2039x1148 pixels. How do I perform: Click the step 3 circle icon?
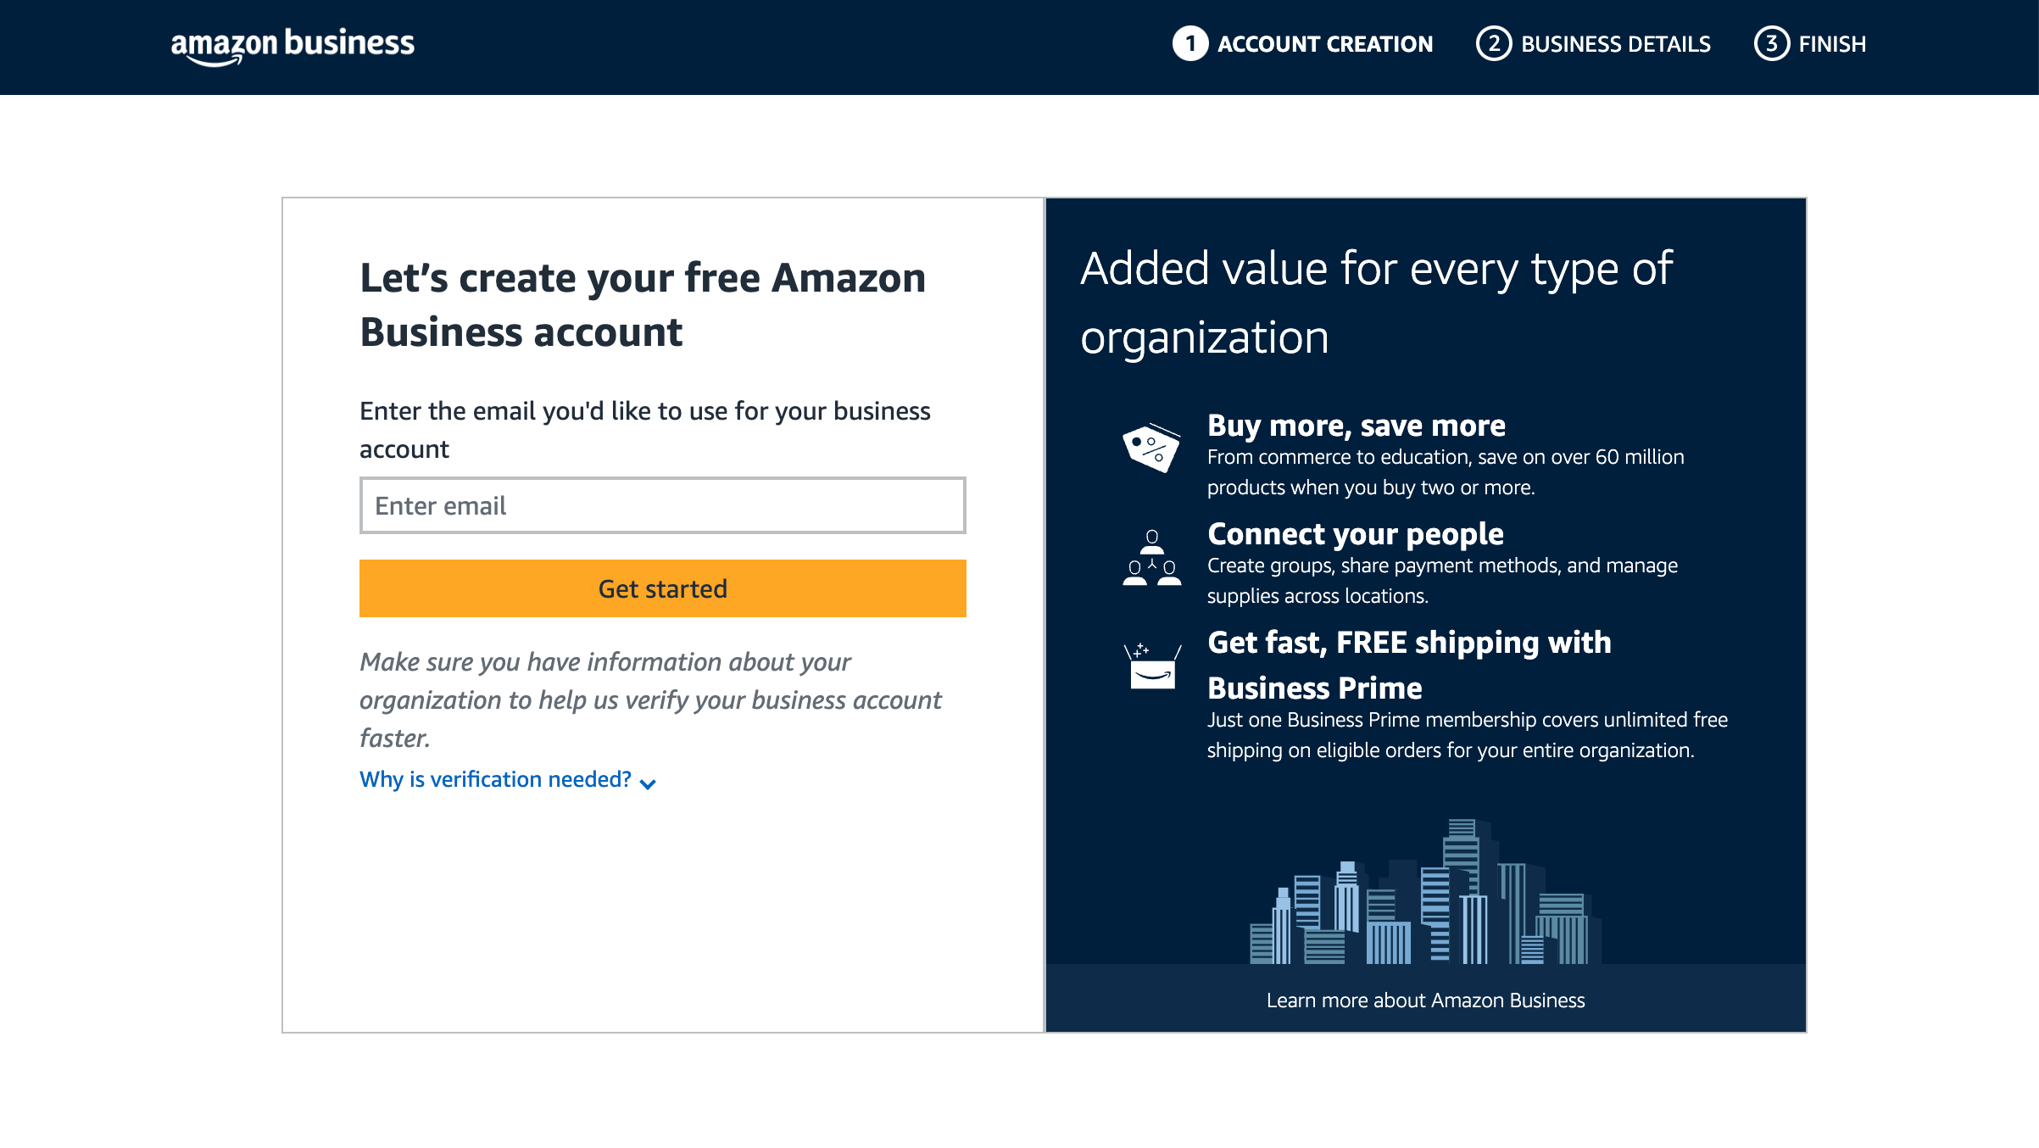pyautogui.click(x=1771, y=44)
